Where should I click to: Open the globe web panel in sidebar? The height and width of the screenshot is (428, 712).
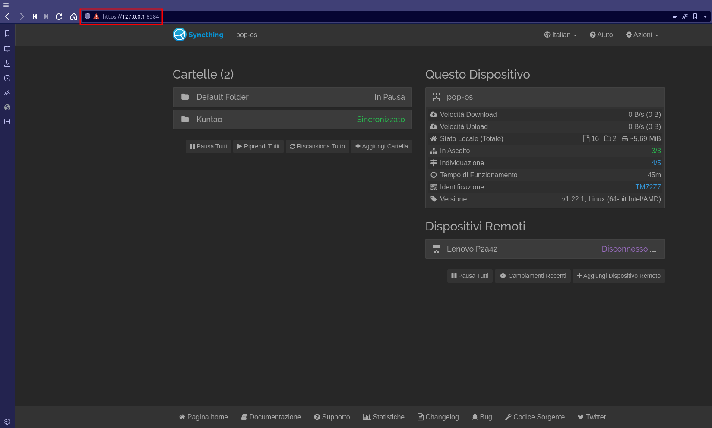click(x=7, y=107)
